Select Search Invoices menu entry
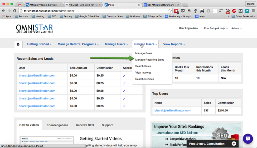 tap(144, 79)
